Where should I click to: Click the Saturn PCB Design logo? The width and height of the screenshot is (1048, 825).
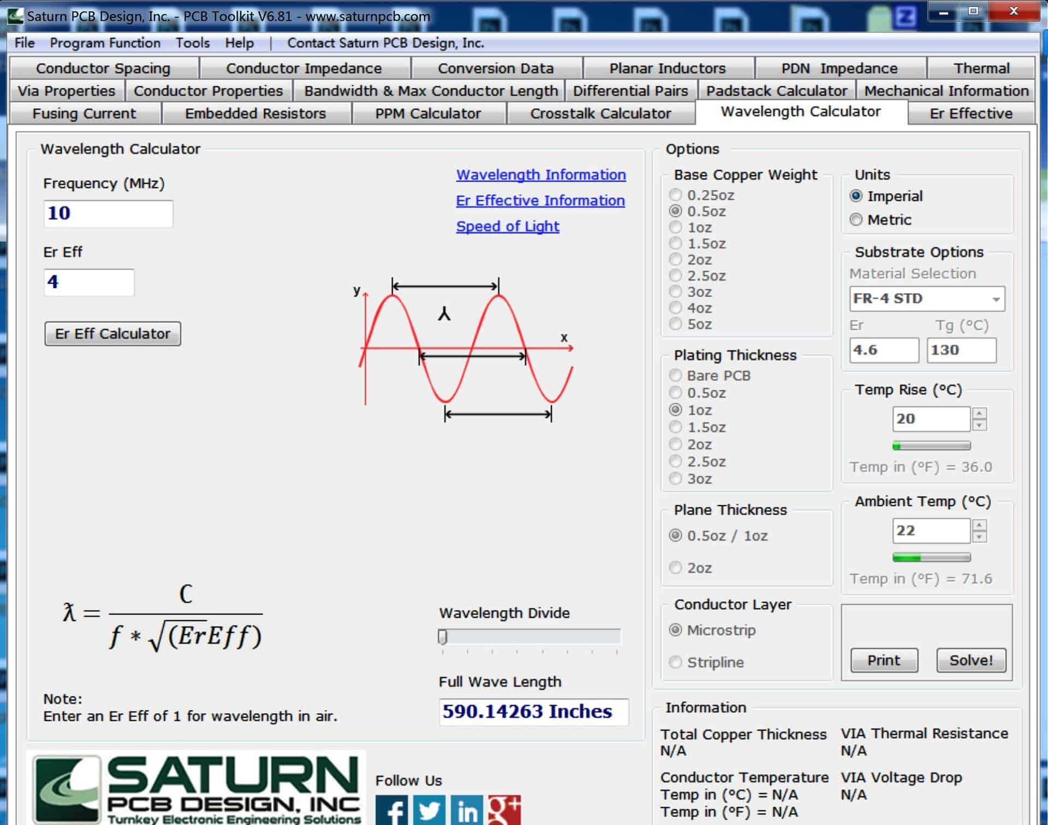click(x=196, y=788)
